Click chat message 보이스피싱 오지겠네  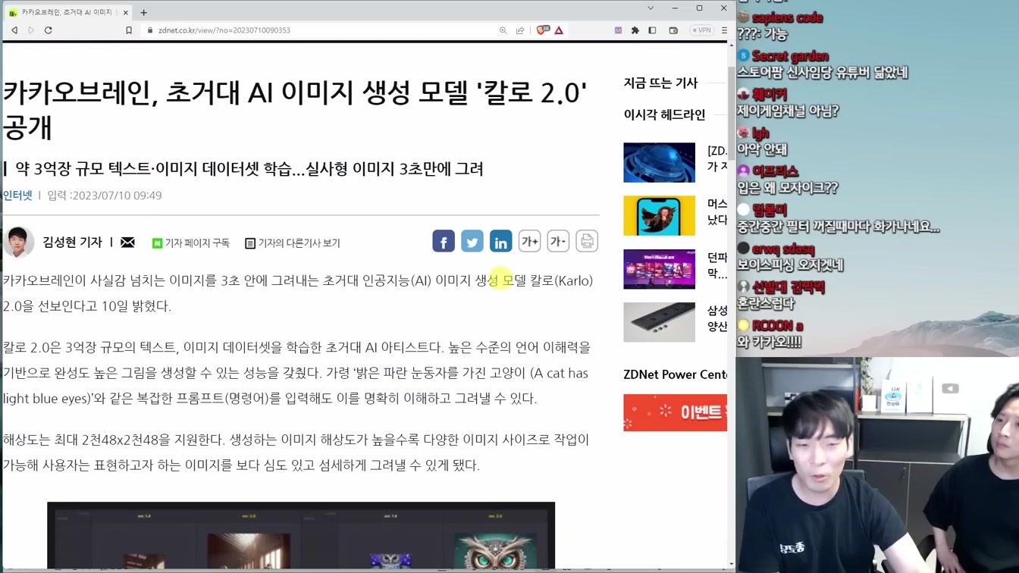790,265
